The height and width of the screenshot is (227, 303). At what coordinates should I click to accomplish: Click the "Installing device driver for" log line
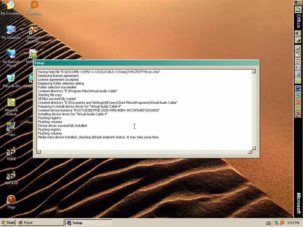(73, 114)
